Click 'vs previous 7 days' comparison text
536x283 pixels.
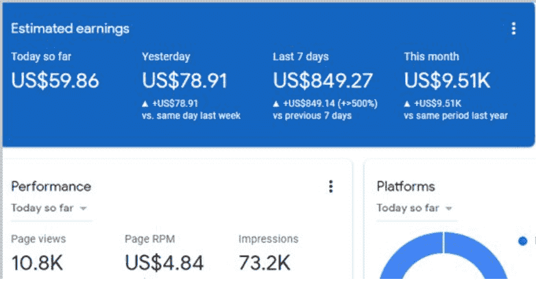click(x=312, y=116)
